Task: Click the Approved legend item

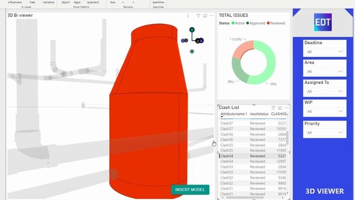Action: [x=256, y=23]
